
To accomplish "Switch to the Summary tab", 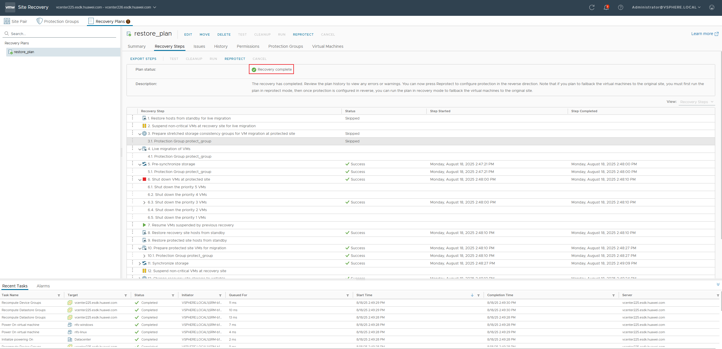I will [x=136, y=46].
